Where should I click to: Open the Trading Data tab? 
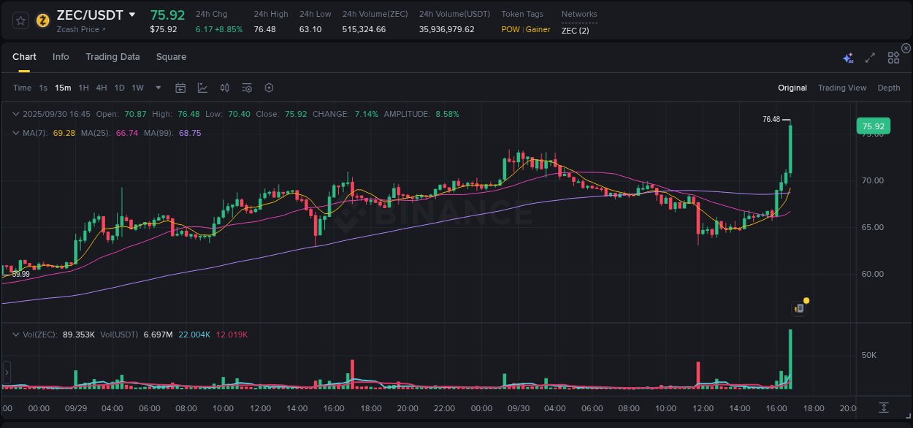pyautogui.click(x=112, y=56)
